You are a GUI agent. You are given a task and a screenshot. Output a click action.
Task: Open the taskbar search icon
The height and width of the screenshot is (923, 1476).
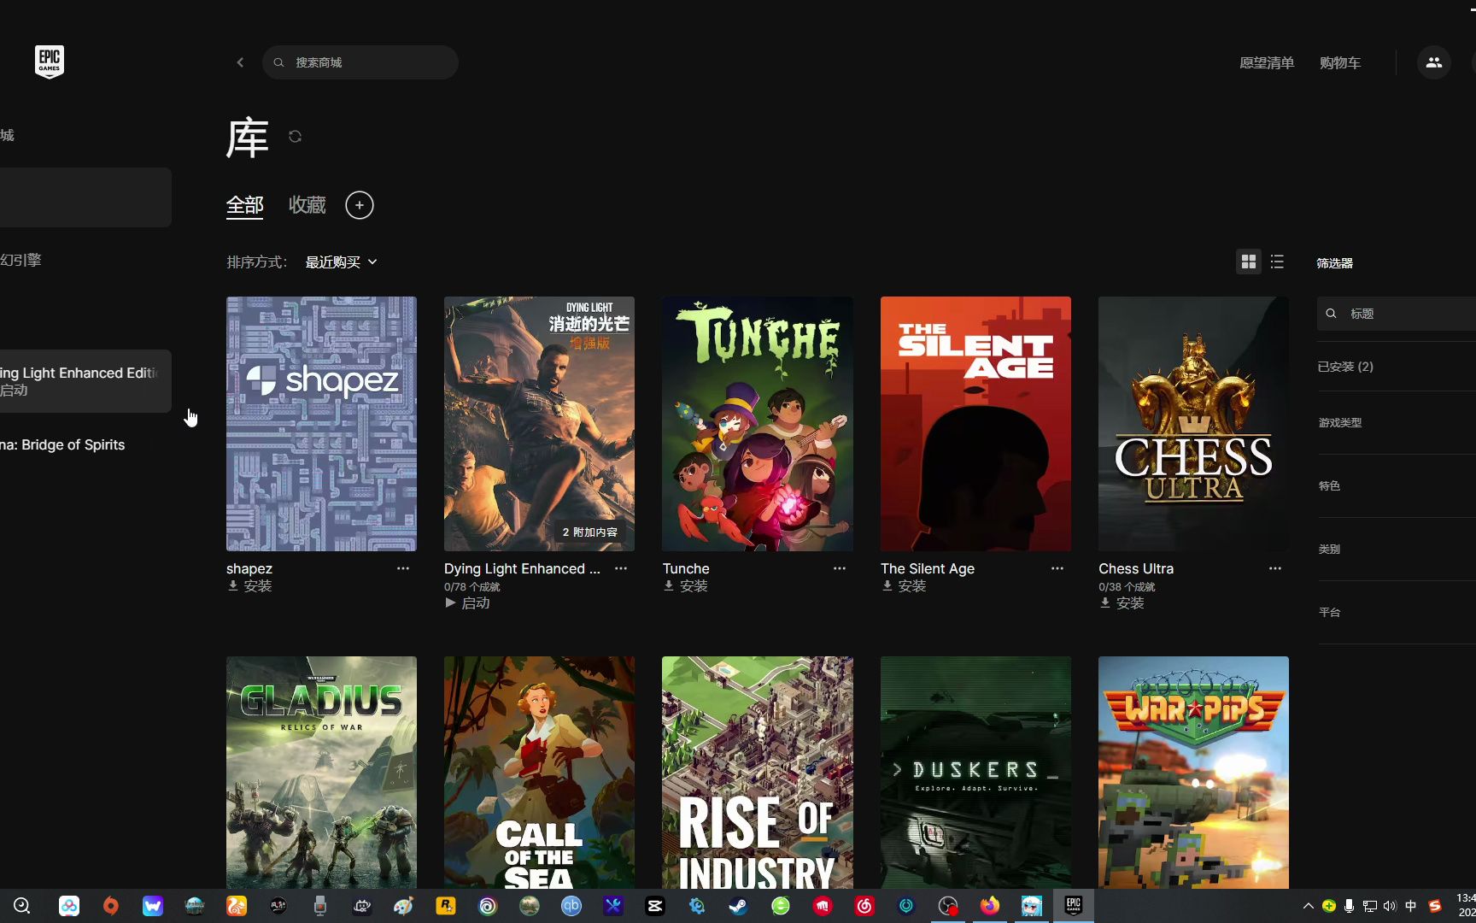[x=22, y=906]
